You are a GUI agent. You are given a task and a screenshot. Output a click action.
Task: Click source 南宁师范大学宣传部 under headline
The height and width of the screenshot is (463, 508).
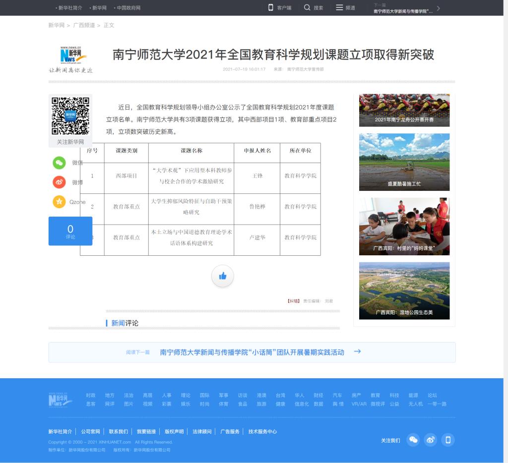[x=305, y=69]
